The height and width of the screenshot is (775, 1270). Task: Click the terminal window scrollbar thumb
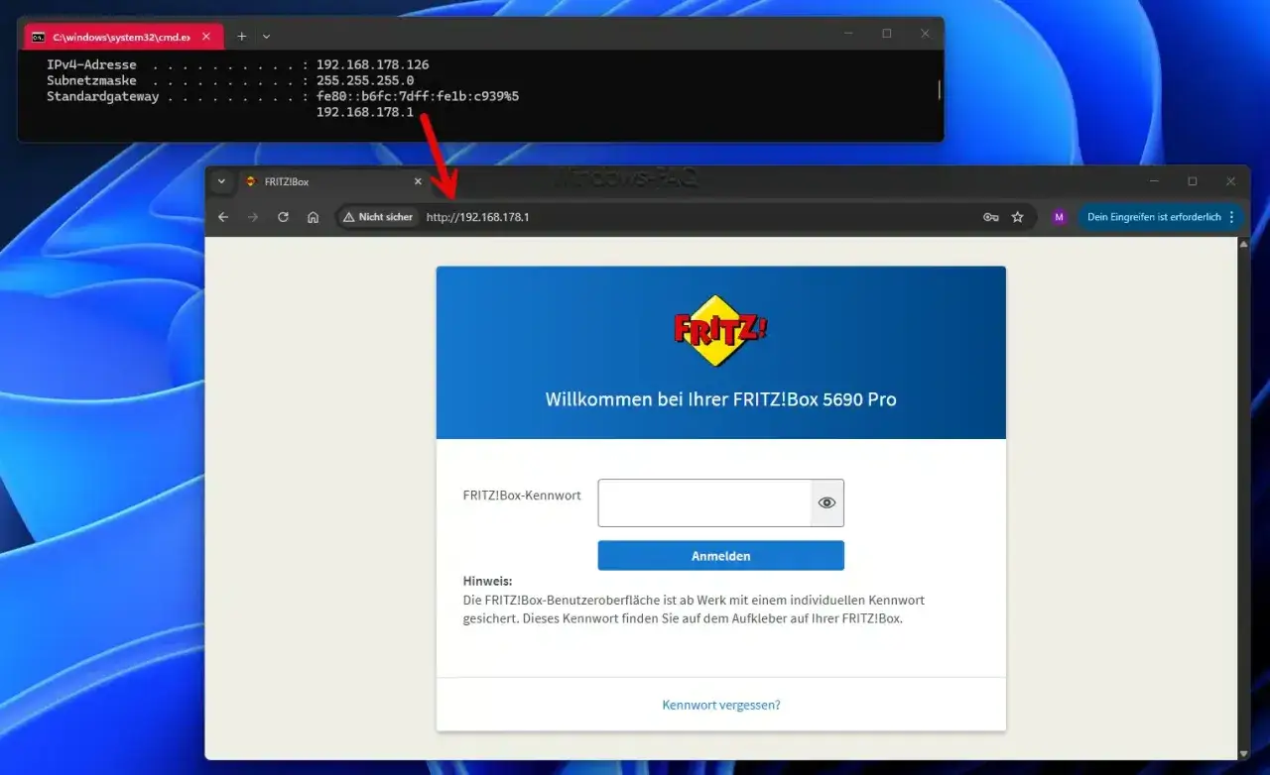click(x=939, y=90)
